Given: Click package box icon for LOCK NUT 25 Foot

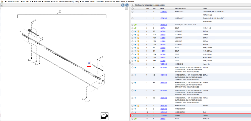Looking at the screenshot, I should (x=138, y=35).
